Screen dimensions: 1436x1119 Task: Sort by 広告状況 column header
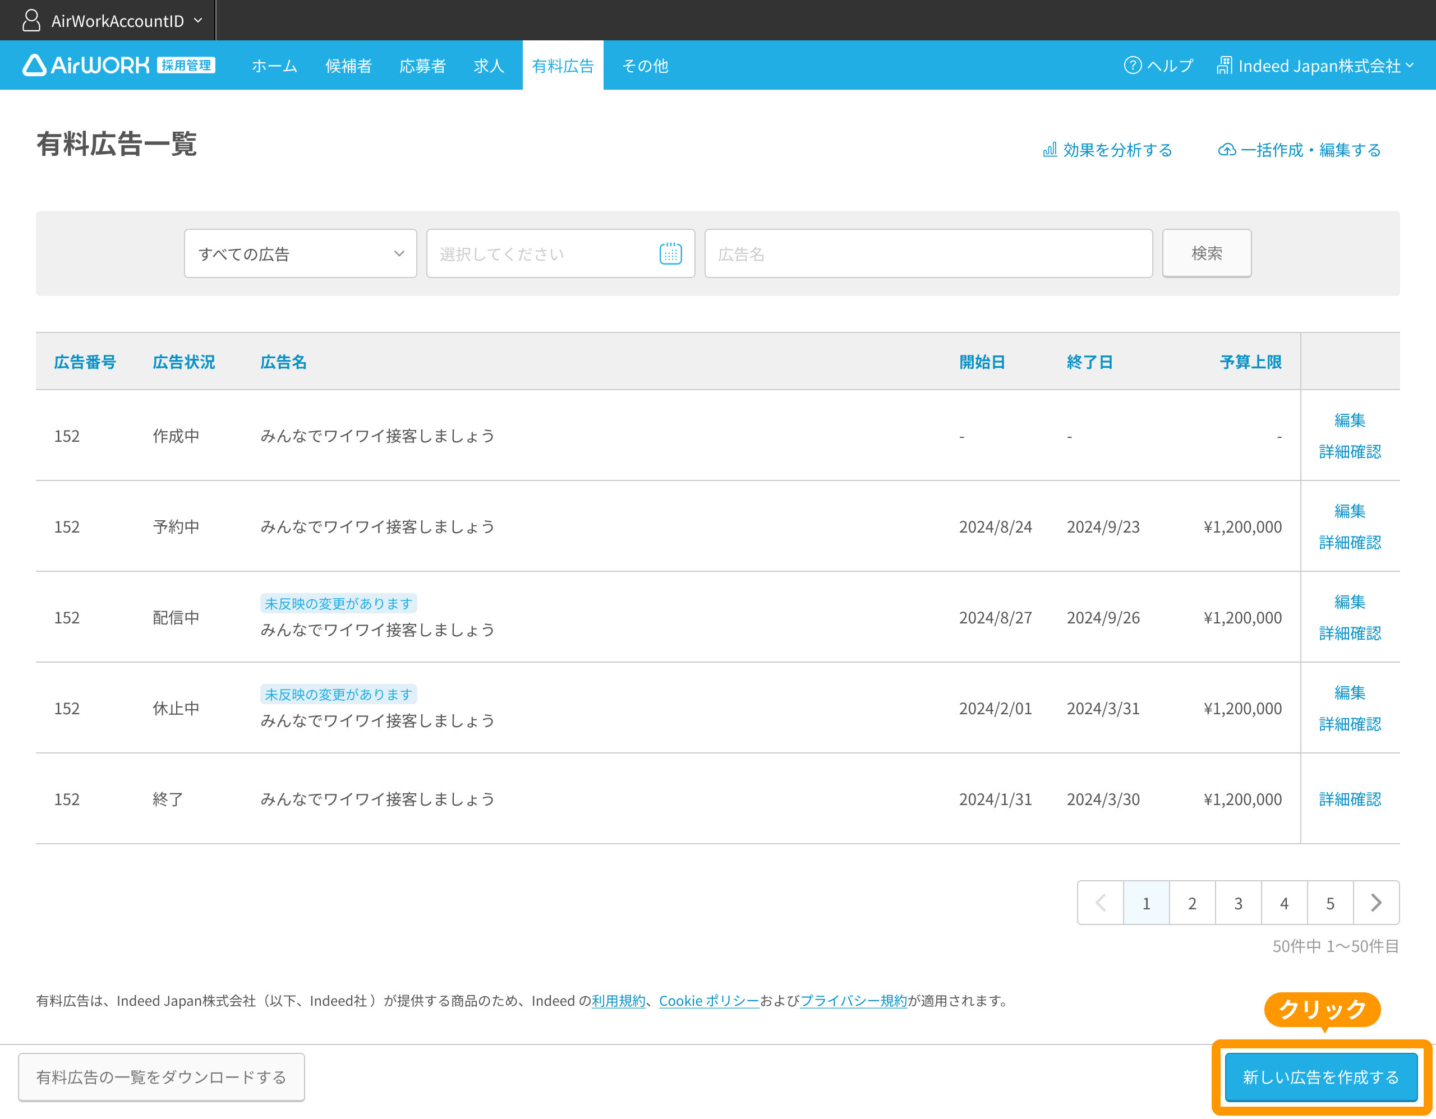pos(183,362)
